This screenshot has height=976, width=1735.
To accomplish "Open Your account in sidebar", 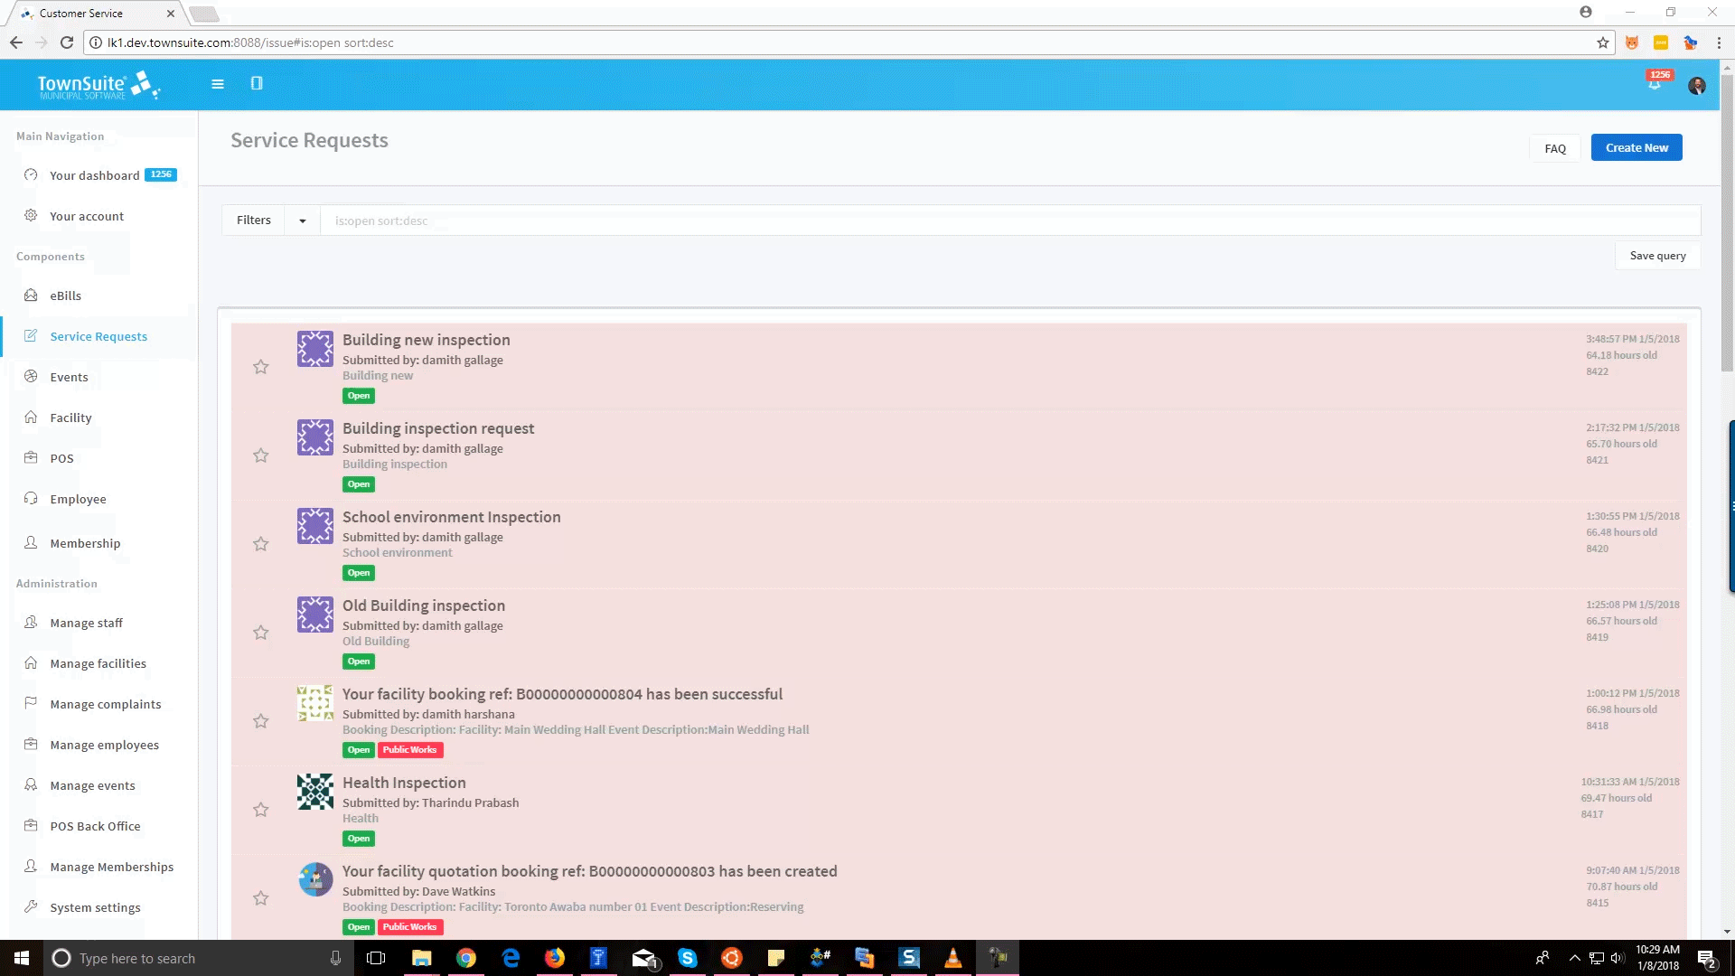I will pos(87,216).
